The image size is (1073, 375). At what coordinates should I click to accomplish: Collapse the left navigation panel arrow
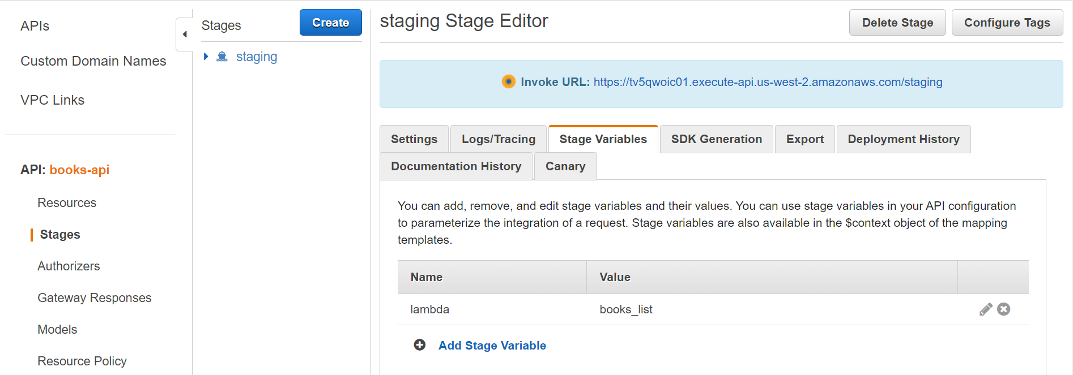tap(185, 35)
